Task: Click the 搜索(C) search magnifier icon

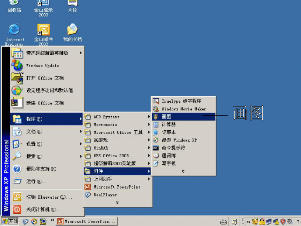Action: (17, 156)
